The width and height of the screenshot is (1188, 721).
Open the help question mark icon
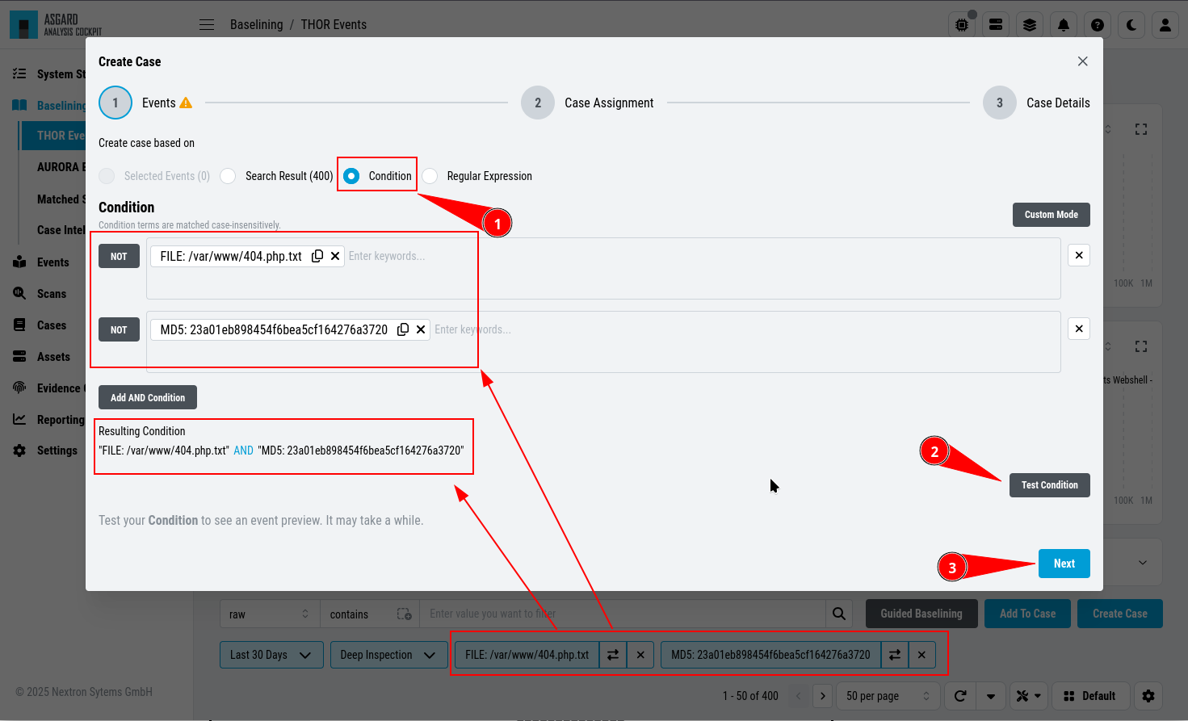1098,25
